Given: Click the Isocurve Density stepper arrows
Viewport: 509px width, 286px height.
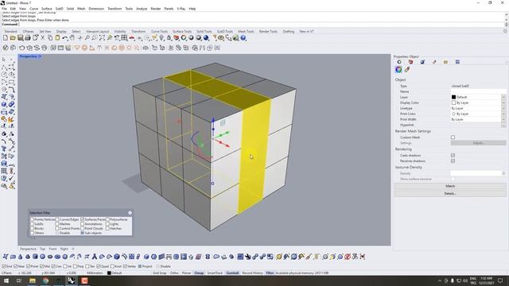Looking at the screenshot, I should coord(503,173).
